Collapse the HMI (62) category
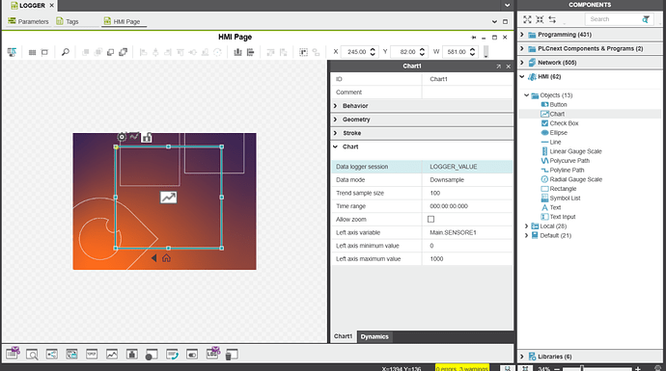Image resolution: width=666 pixels, height=371 pixels. [x=522, y=76]
